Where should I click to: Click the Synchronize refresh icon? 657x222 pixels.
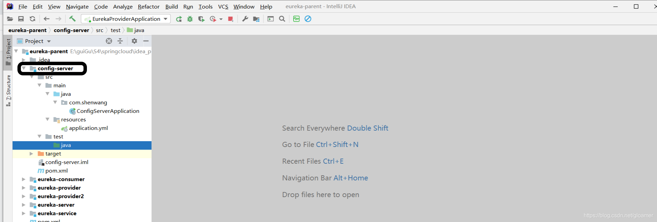coord(33,19)
